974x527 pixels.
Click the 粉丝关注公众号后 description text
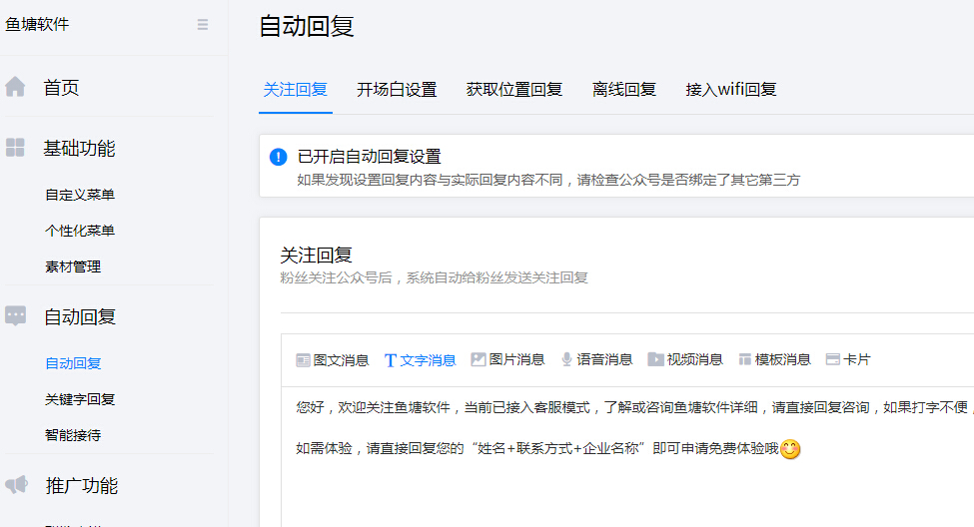click(434, 277)
